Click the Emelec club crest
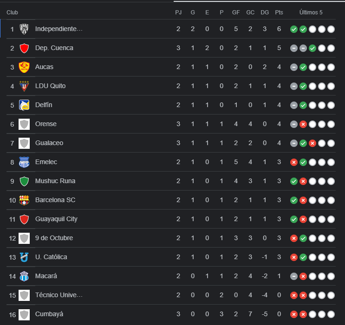 [24, 162]
